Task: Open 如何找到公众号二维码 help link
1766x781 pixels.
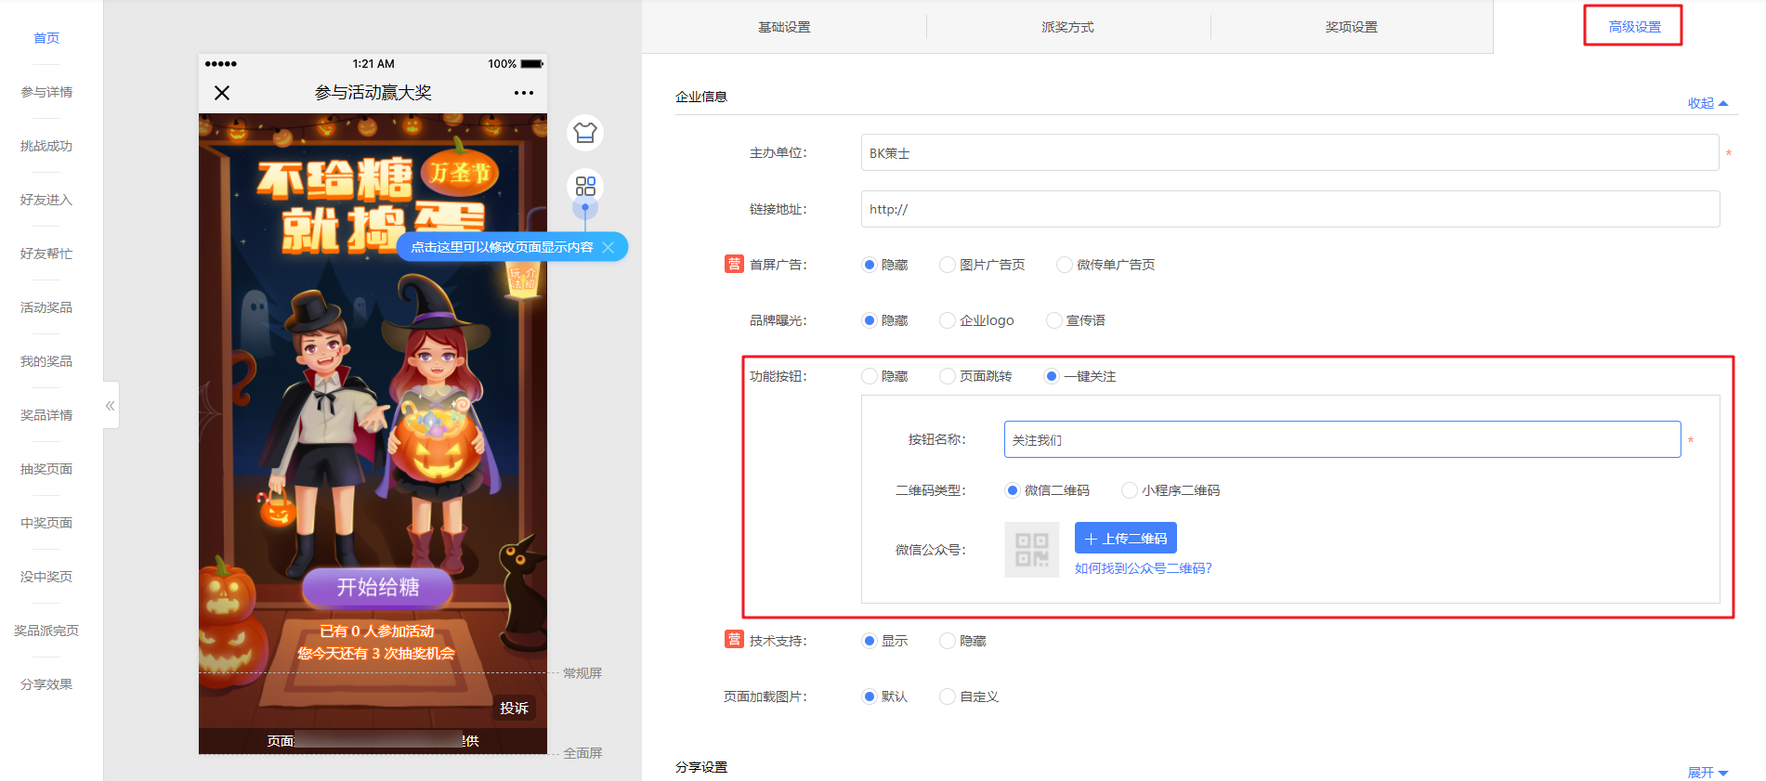Action: (1144, 568)
